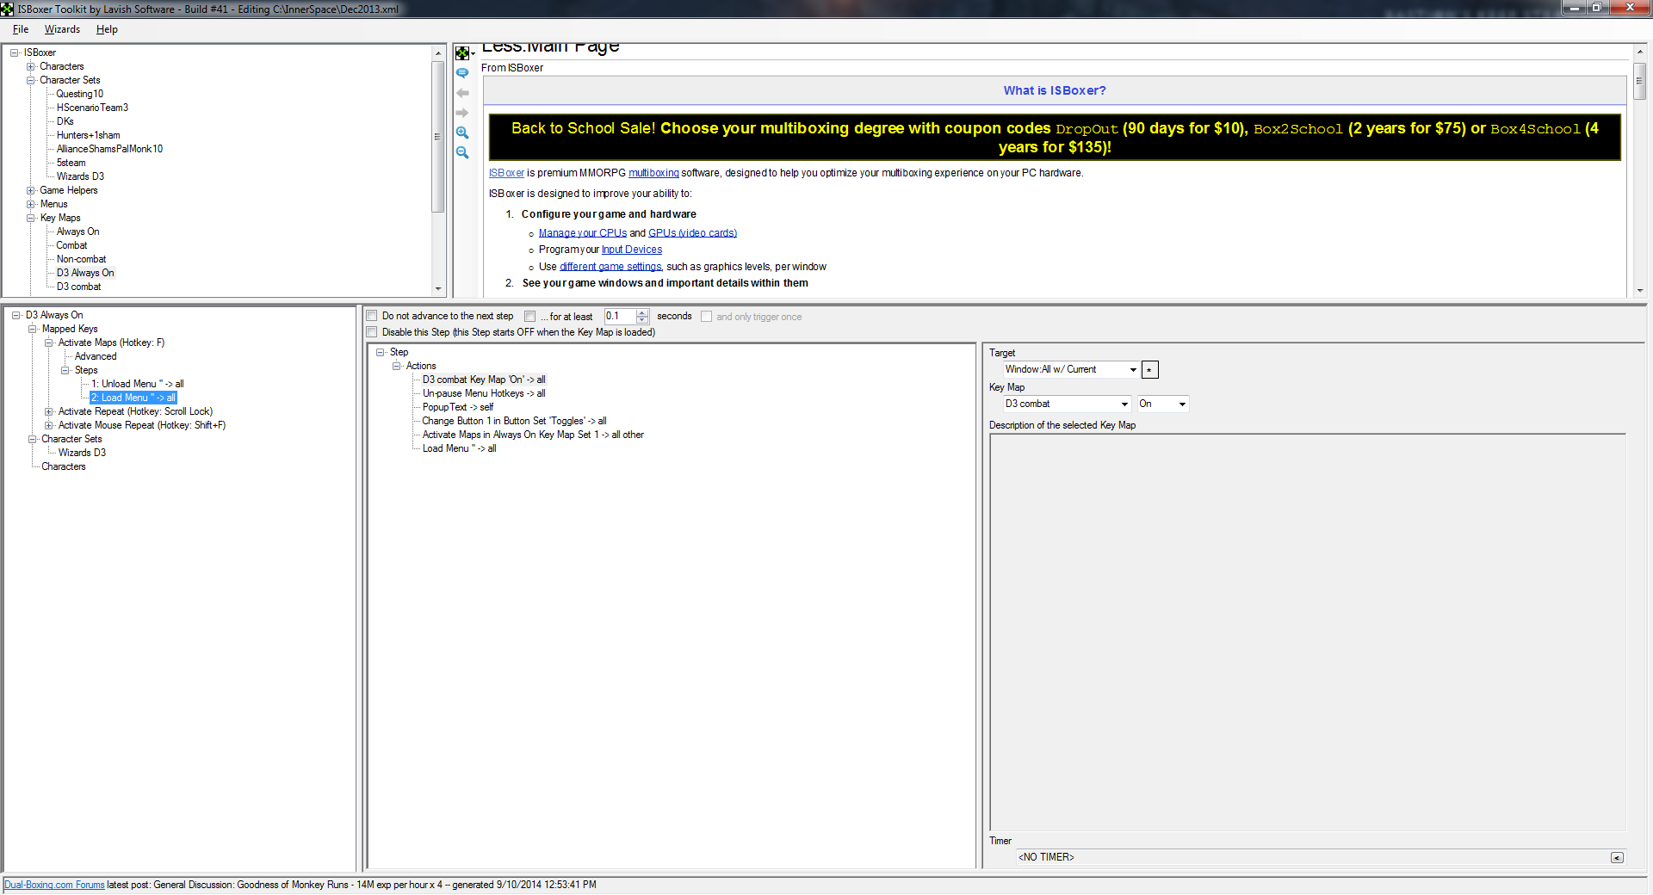The width and height of the screenshot is (1653, 895).
Task: Select 'Change Button 1 in Button Set Toggles' action
Action: tap(515, 421)
